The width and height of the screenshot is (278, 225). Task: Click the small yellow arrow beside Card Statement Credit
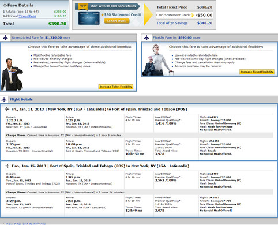pos(193,15)
